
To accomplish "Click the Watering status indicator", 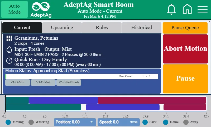I will [x=31, y=122].
